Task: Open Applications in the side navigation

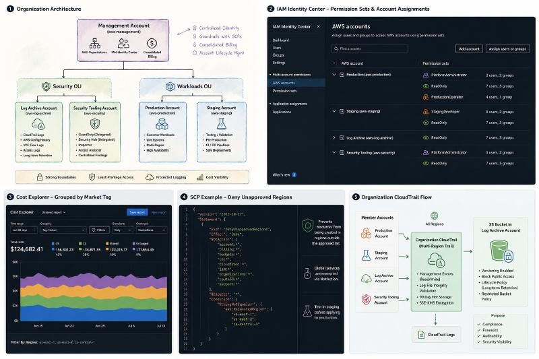Action: (282, 112)
